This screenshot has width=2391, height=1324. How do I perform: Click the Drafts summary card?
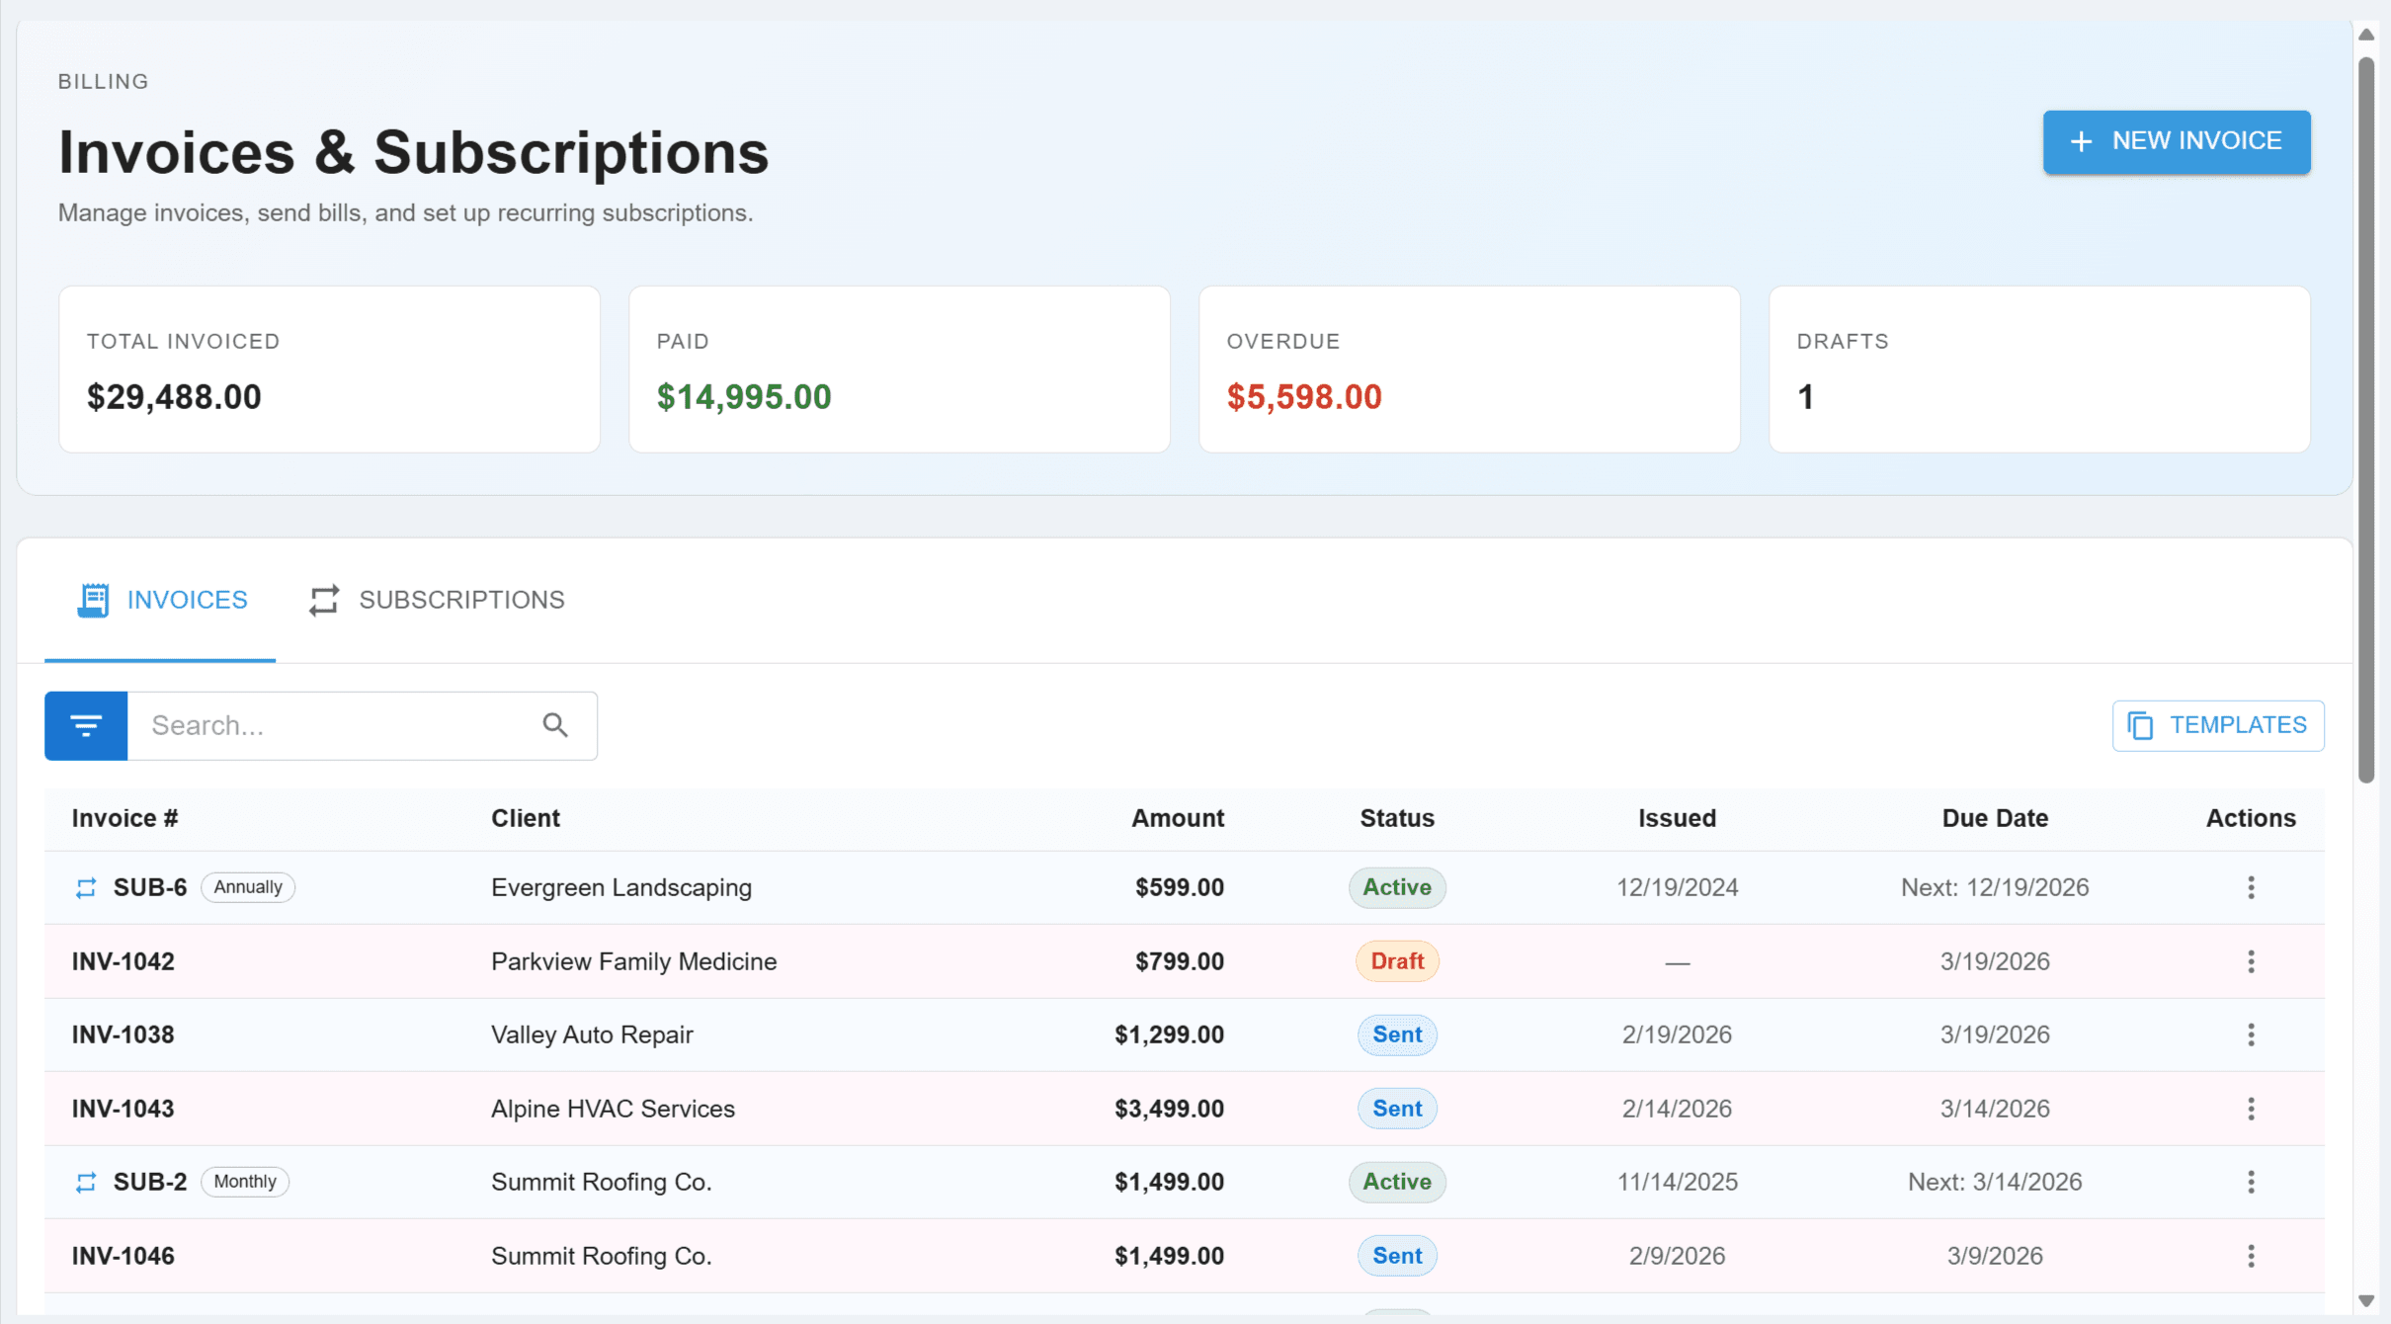[x=2040, y=370]
